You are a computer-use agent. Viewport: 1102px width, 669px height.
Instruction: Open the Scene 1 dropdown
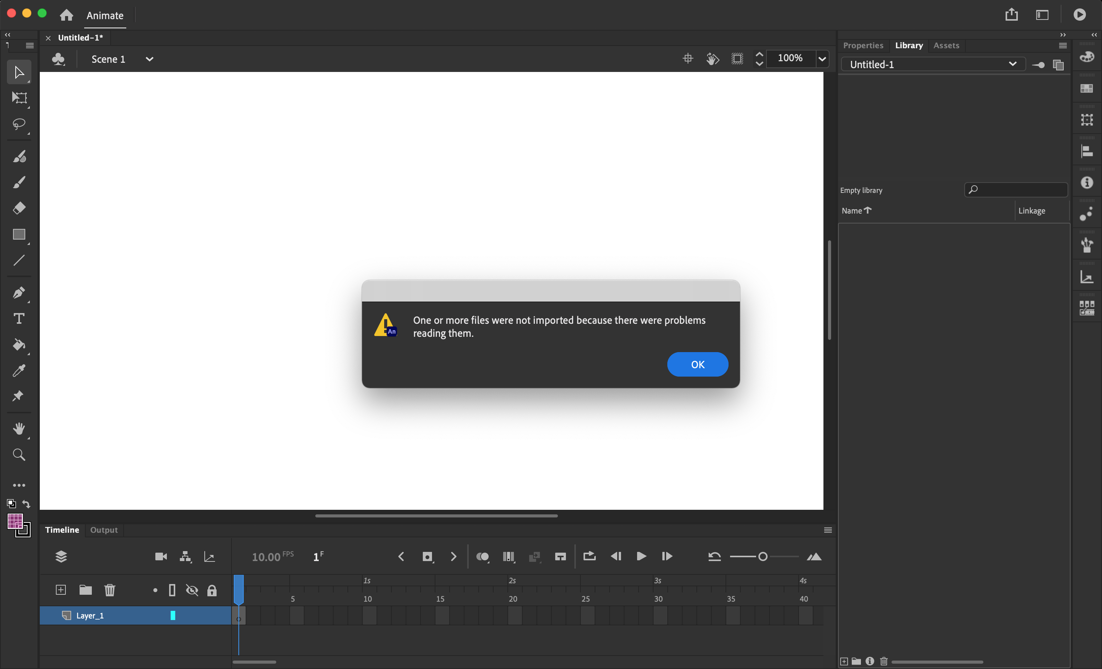(x=149, y=59)
